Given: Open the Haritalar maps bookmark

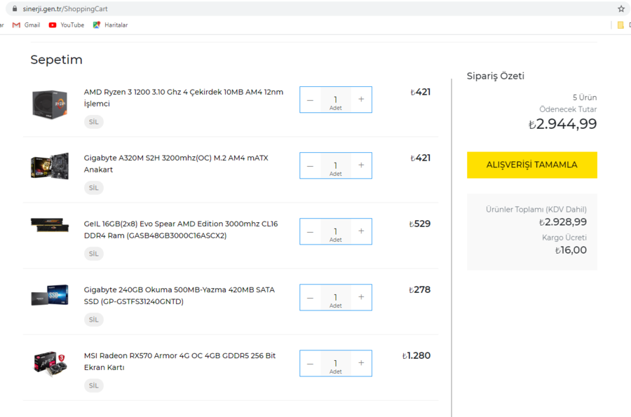Looking at the screenshot, I should point(110,25).
